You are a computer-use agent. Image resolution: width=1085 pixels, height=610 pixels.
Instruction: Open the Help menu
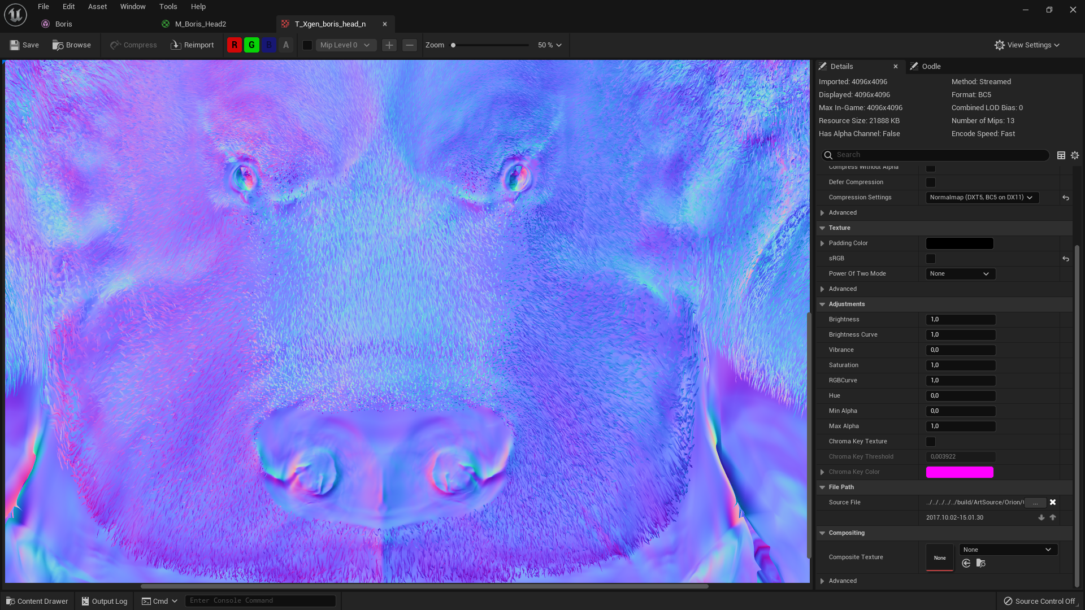coord(198,7)
